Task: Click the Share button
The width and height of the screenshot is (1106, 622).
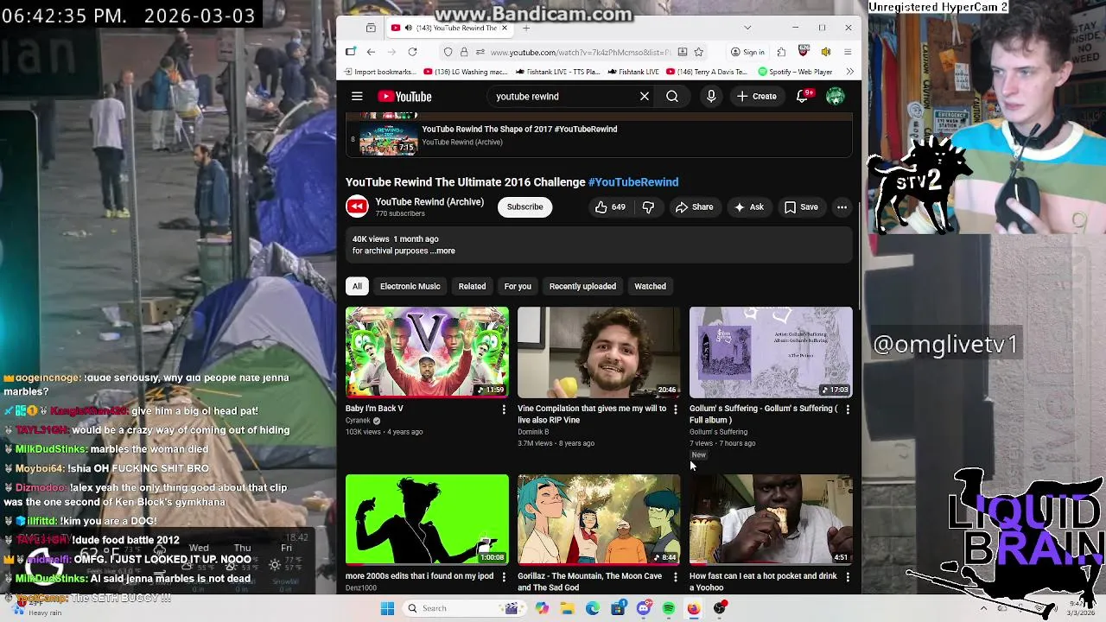Action: point(694,207)
